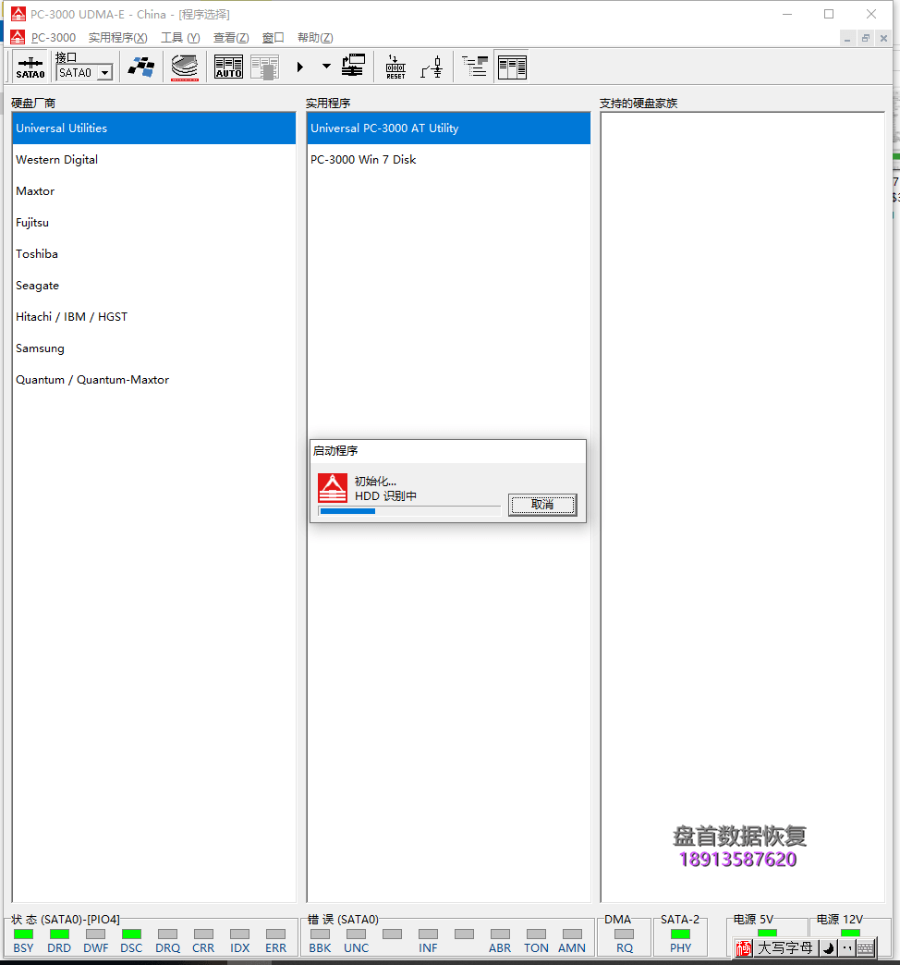
Task: Open the 实用程序(X) menu
Action: pyautogui.click(x=117, y=38)
